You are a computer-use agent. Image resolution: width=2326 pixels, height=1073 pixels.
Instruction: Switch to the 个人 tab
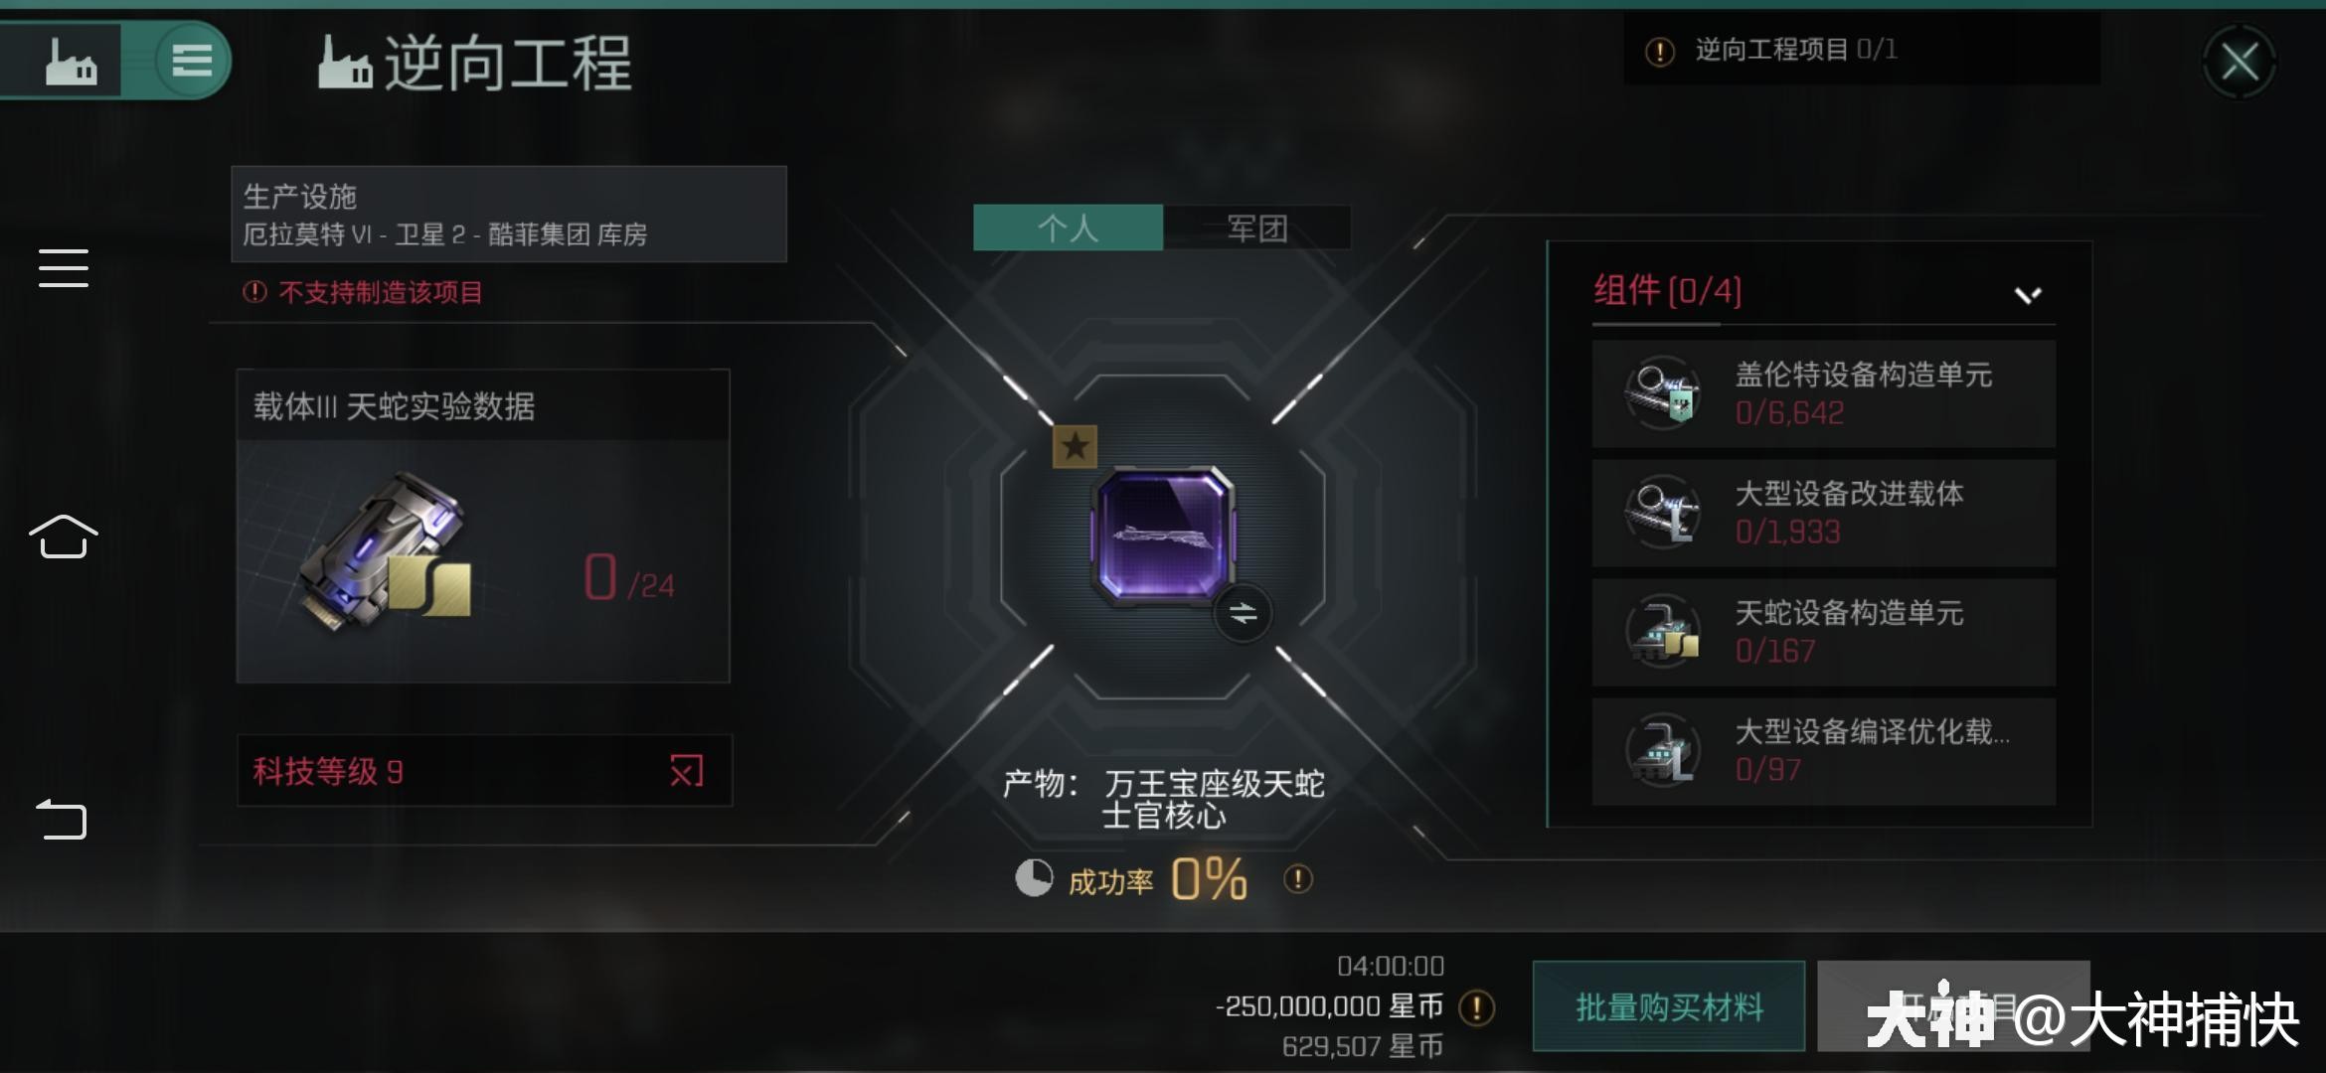[1068, 228]
